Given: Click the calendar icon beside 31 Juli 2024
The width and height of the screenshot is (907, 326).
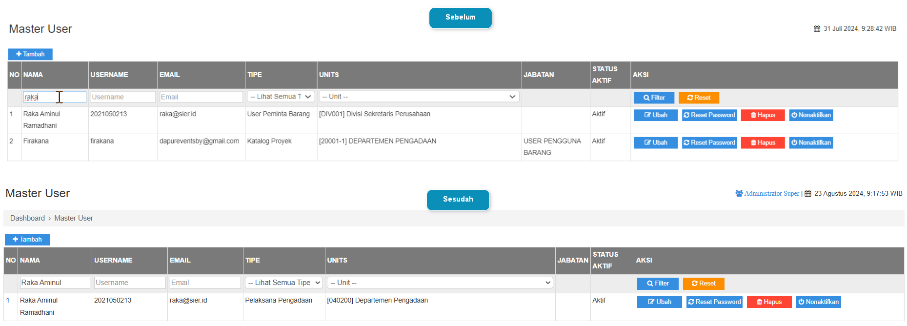Looking at the screenshot, I should 817,29.
